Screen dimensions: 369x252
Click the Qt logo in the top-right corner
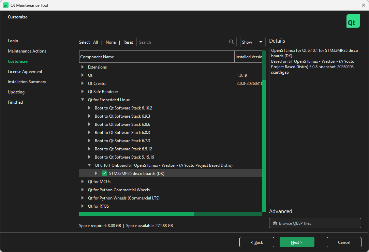coord(353,21)
